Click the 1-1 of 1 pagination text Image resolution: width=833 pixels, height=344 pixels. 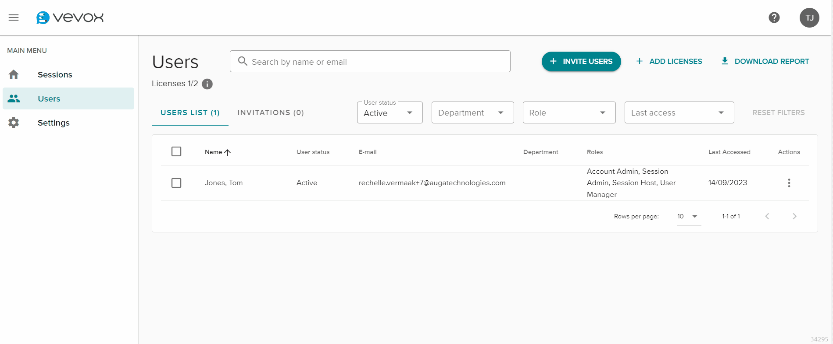[x=731, y=216]
